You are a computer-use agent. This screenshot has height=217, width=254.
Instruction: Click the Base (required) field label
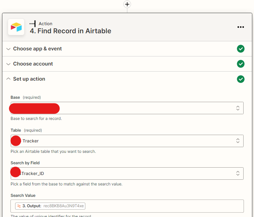(26, 97)
